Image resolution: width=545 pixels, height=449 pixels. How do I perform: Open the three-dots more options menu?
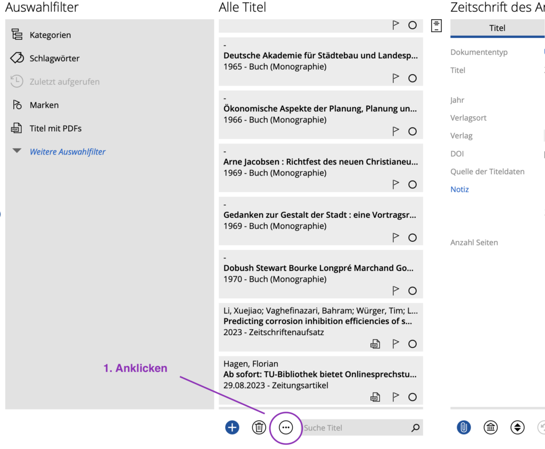tap(286, 428)
